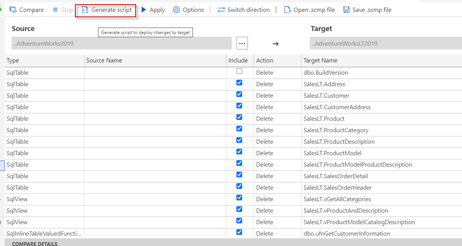Open the source selection ellipsis button
The width and height of the screenshot is (462, 246).
tap(242, 43)
